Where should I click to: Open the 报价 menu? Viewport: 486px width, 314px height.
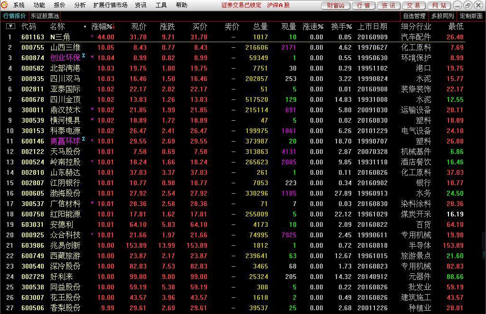click(59, 5)
